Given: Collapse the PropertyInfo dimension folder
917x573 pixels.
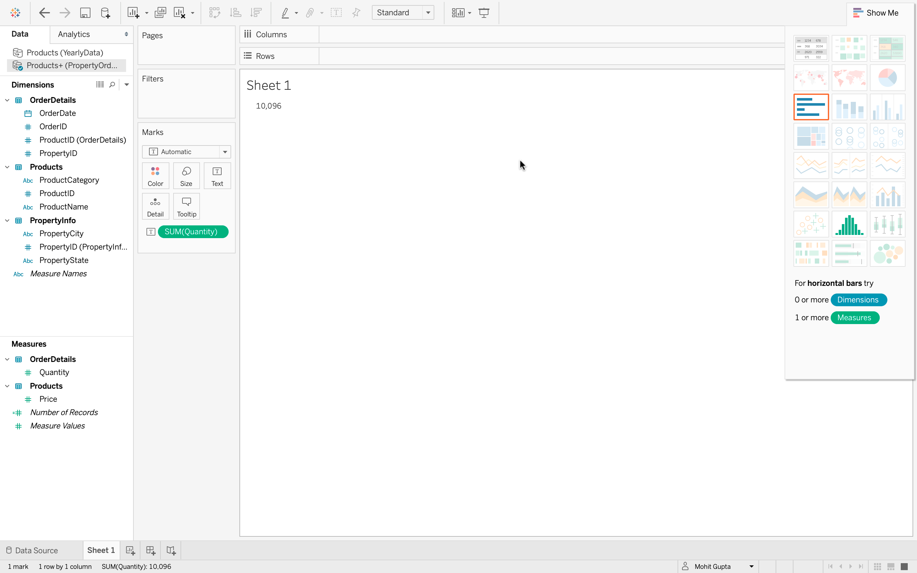Looking at the screenshot, I should [x=7, y=221].
